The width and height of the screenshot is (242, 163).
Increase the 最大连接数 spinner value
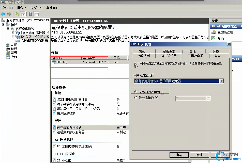click(208, 97)
